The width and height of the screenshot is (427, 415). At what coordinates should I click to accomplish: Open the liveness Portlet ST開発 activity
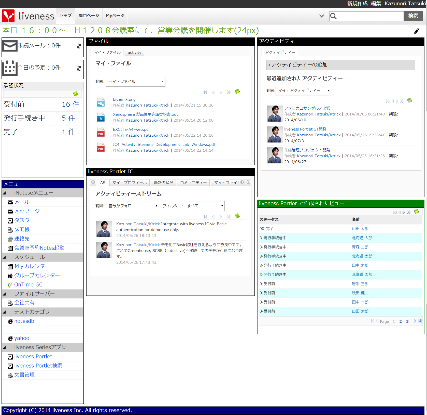(x=305, y=129)
